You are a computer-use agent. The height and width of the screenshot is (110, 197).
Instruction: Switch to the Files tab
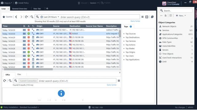[19, 74]
